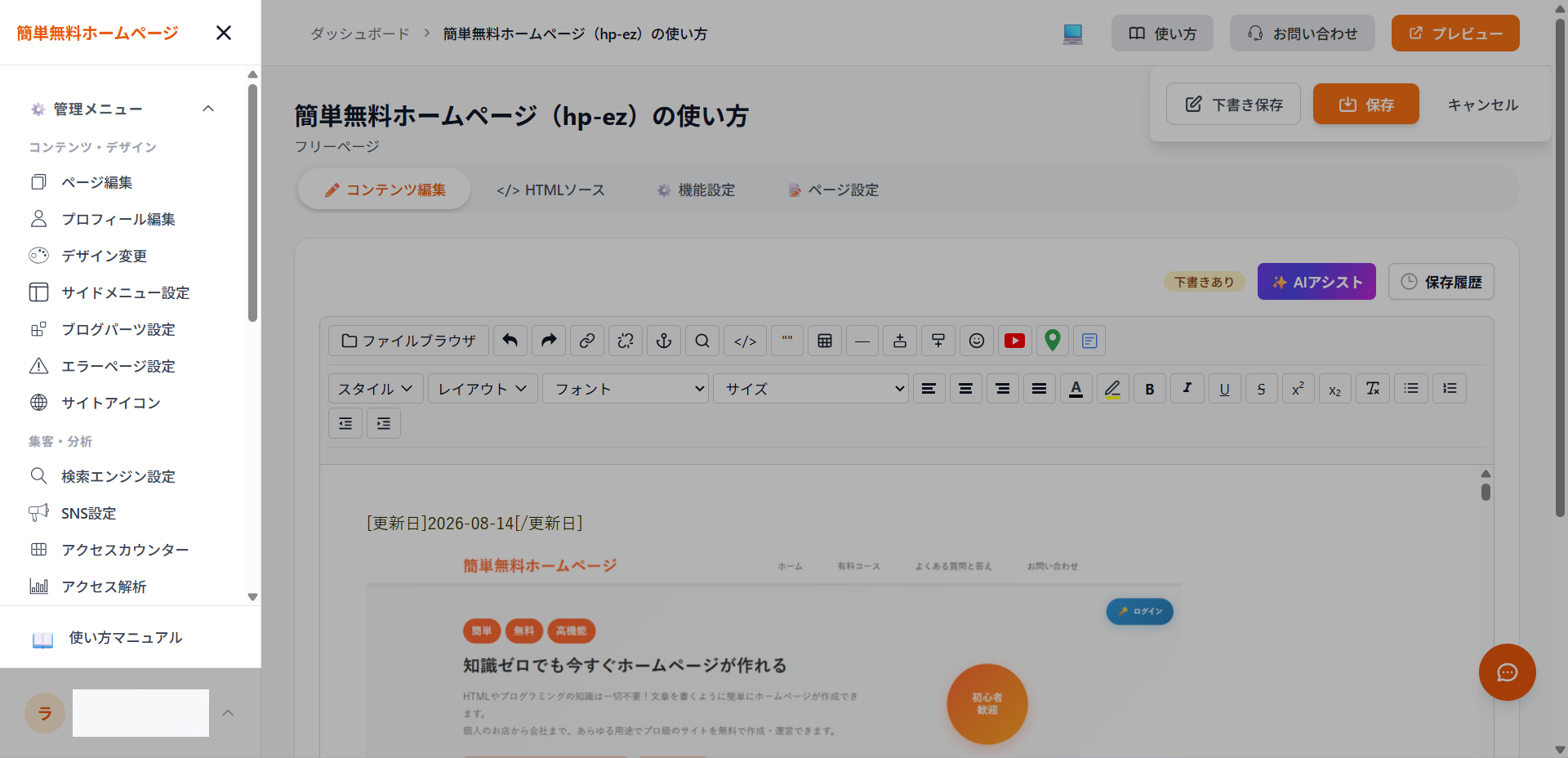Collapse the 管理メニュー section
Viewport: 1568px width, 758px height.
click(208, 109)
